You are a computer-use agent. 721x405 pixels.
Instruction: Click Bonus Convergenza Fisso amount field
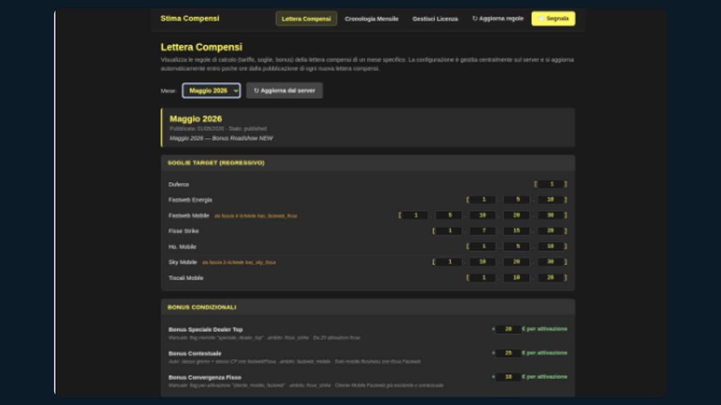508,377
